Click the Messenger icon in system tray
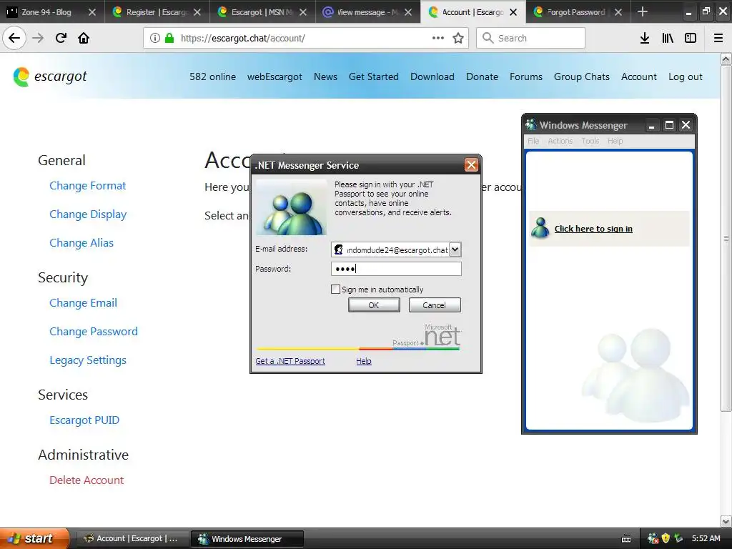Image resolution: width=732 pixels, height=549 pixels. click(653, 539)
